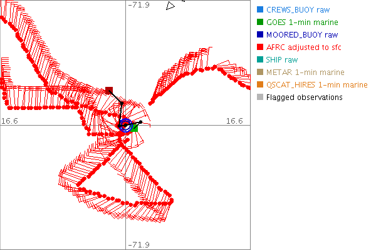376x250 pixels.
Task: Click the MOORED_BUOY dark blue legend square
Action: click(x=260, y=35)
